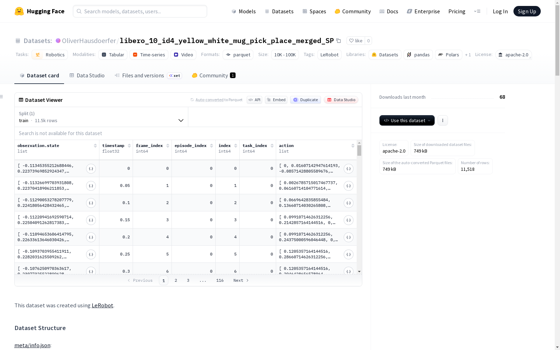Switch to the Dataset card tab
The image size is (560, 350).
[39, 76]
